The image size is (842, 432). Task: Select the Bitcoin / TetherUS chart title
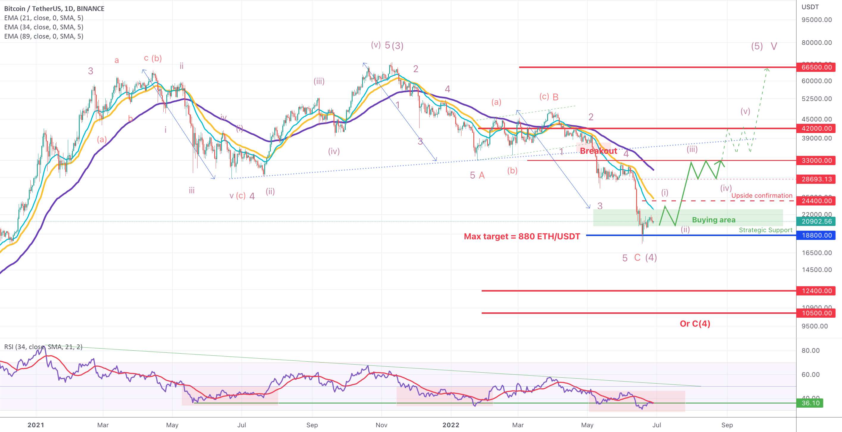tap(54, 9)
